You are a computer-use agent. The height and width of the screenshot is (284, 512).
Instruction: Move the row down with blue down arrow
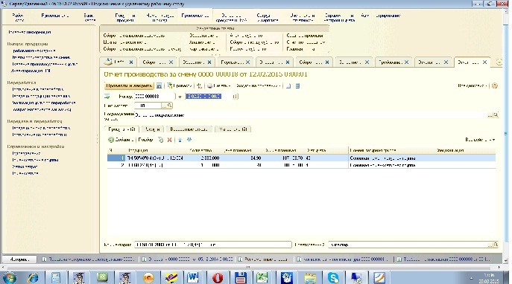click(x=189, y=140)
